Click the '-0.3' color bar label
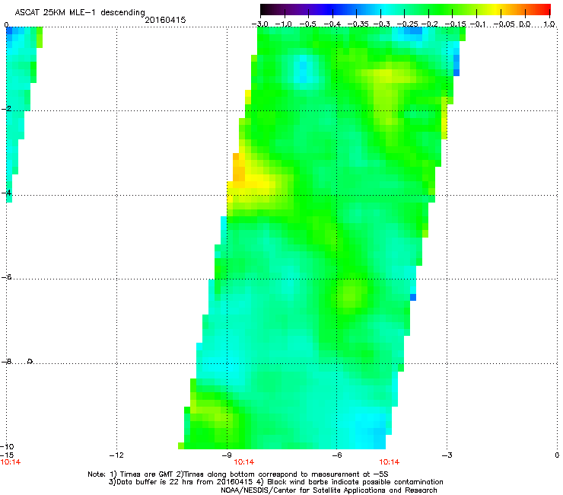The image size is (563, 495). [381, 24]
